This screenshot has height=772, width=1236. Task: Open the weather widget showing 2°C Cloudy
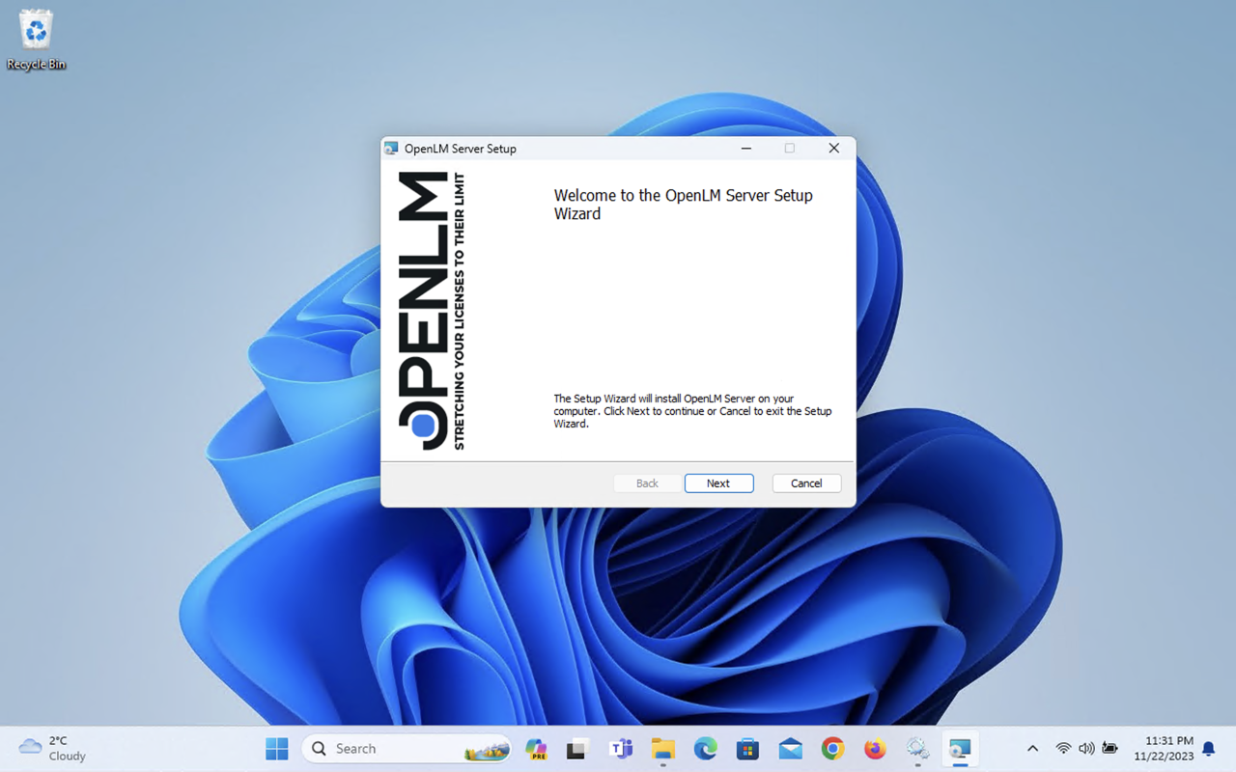click(53, 749)
